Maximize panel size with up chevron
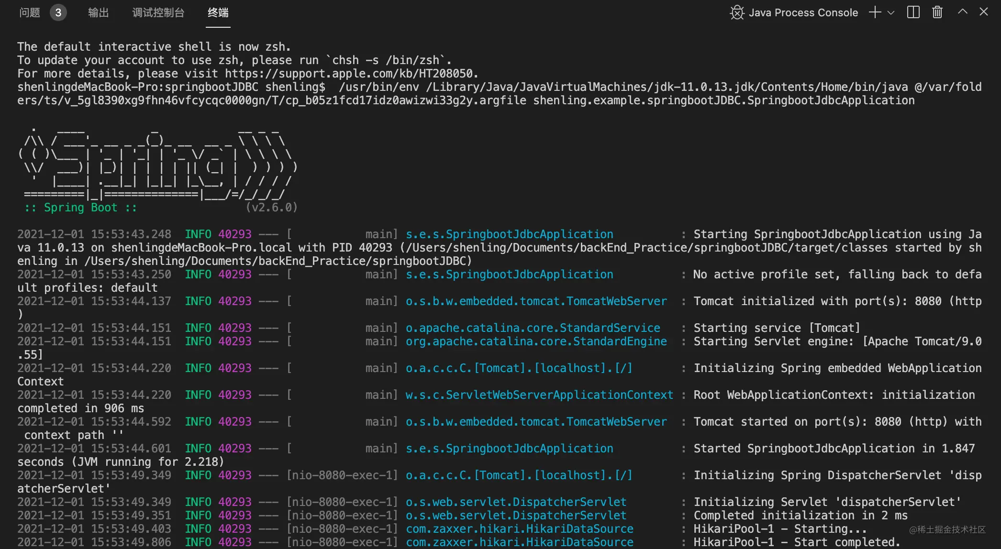This screenshot has height=549, width=1001. point(963,11)
